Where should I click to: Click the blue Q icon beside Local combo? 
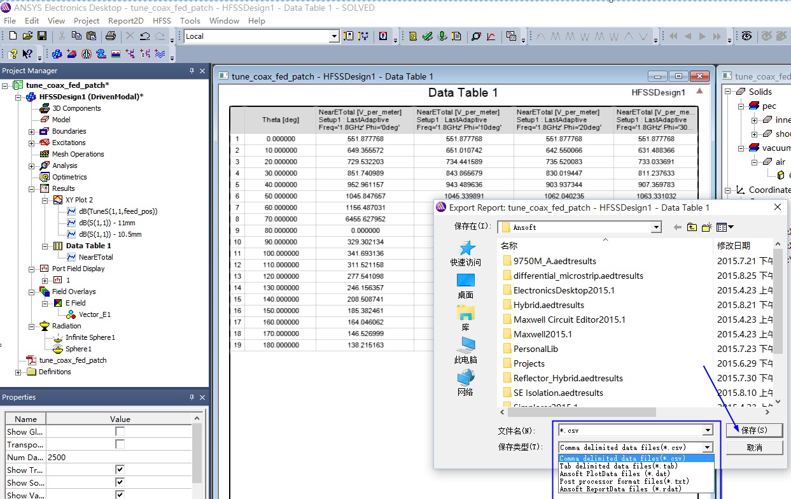click(383, 36)
